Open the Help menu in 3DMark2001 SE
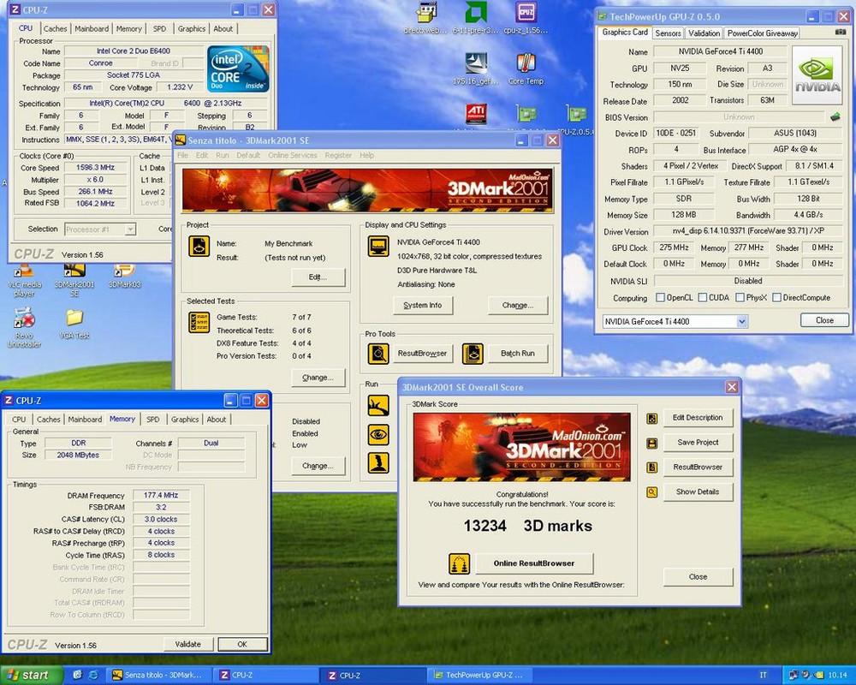Image resolution: width=856 pixels, height=685 pixels. [367, 155]
